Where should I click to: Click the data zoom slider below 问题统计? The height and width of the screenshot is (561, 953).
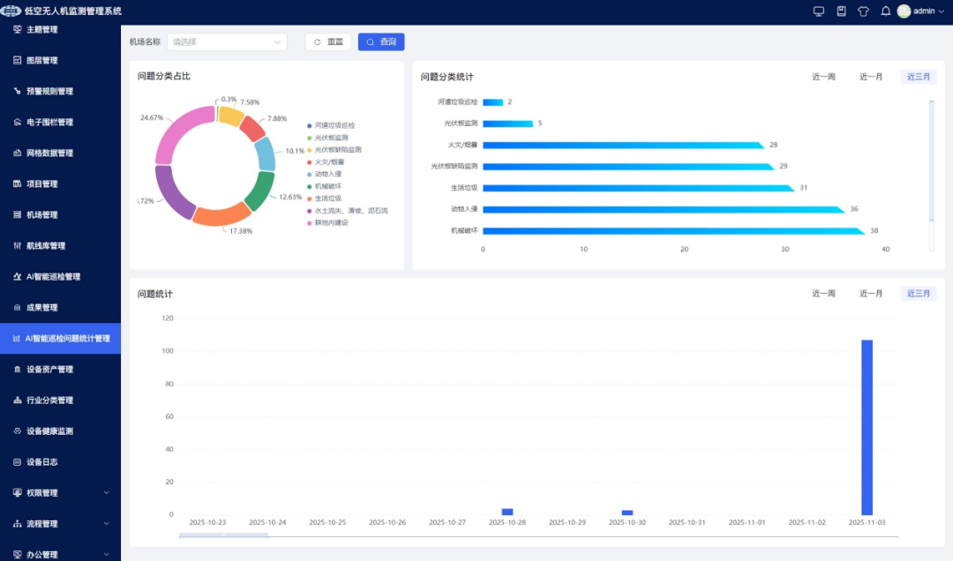click(223, 535)
